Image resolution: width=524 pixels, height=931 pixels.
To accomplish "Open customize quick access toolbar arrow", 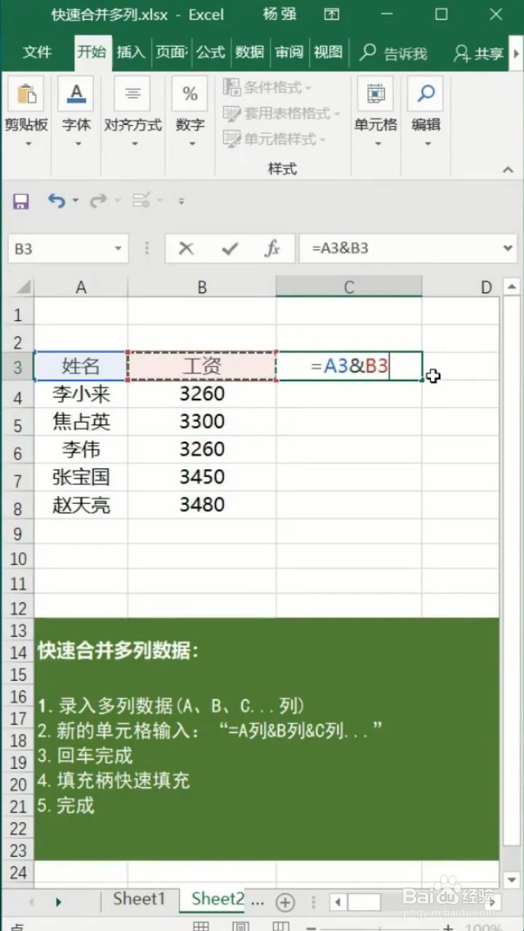I will (x=181, y=201).
